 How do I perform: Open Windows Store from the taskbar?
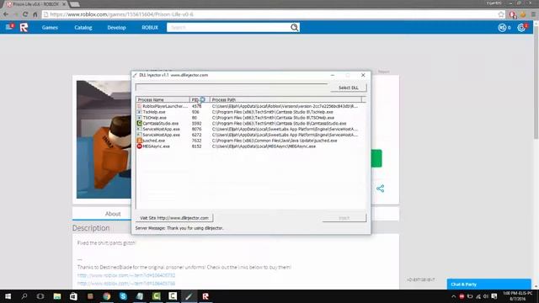pyautogui.click(x=73, y=296)
